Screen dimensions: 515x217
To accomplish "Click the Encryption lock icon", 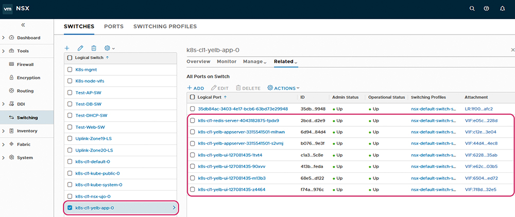I will 12,78.
